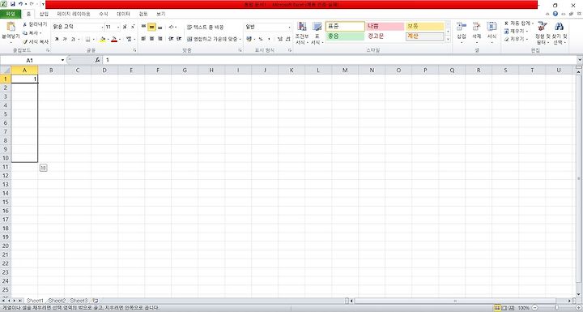
Task: Align text left in the cell
Action: tap(143, 39)
